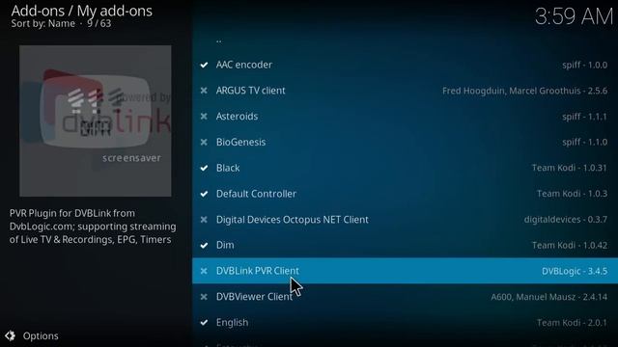
Task: Click the X beside DVBLink PVR Client
Action: [204, 271]
